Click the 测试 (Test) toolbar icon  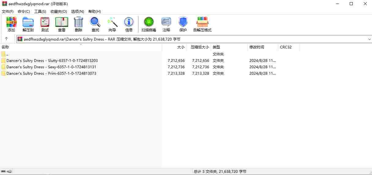point(45,22)
